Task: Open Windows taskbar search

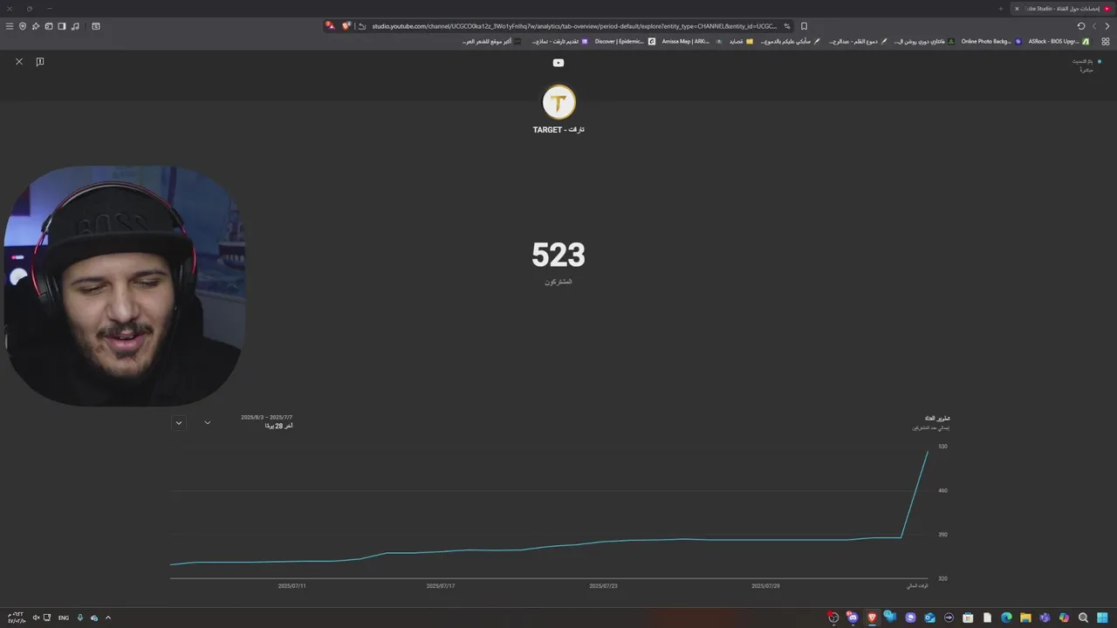Action: click(1083, 618)
